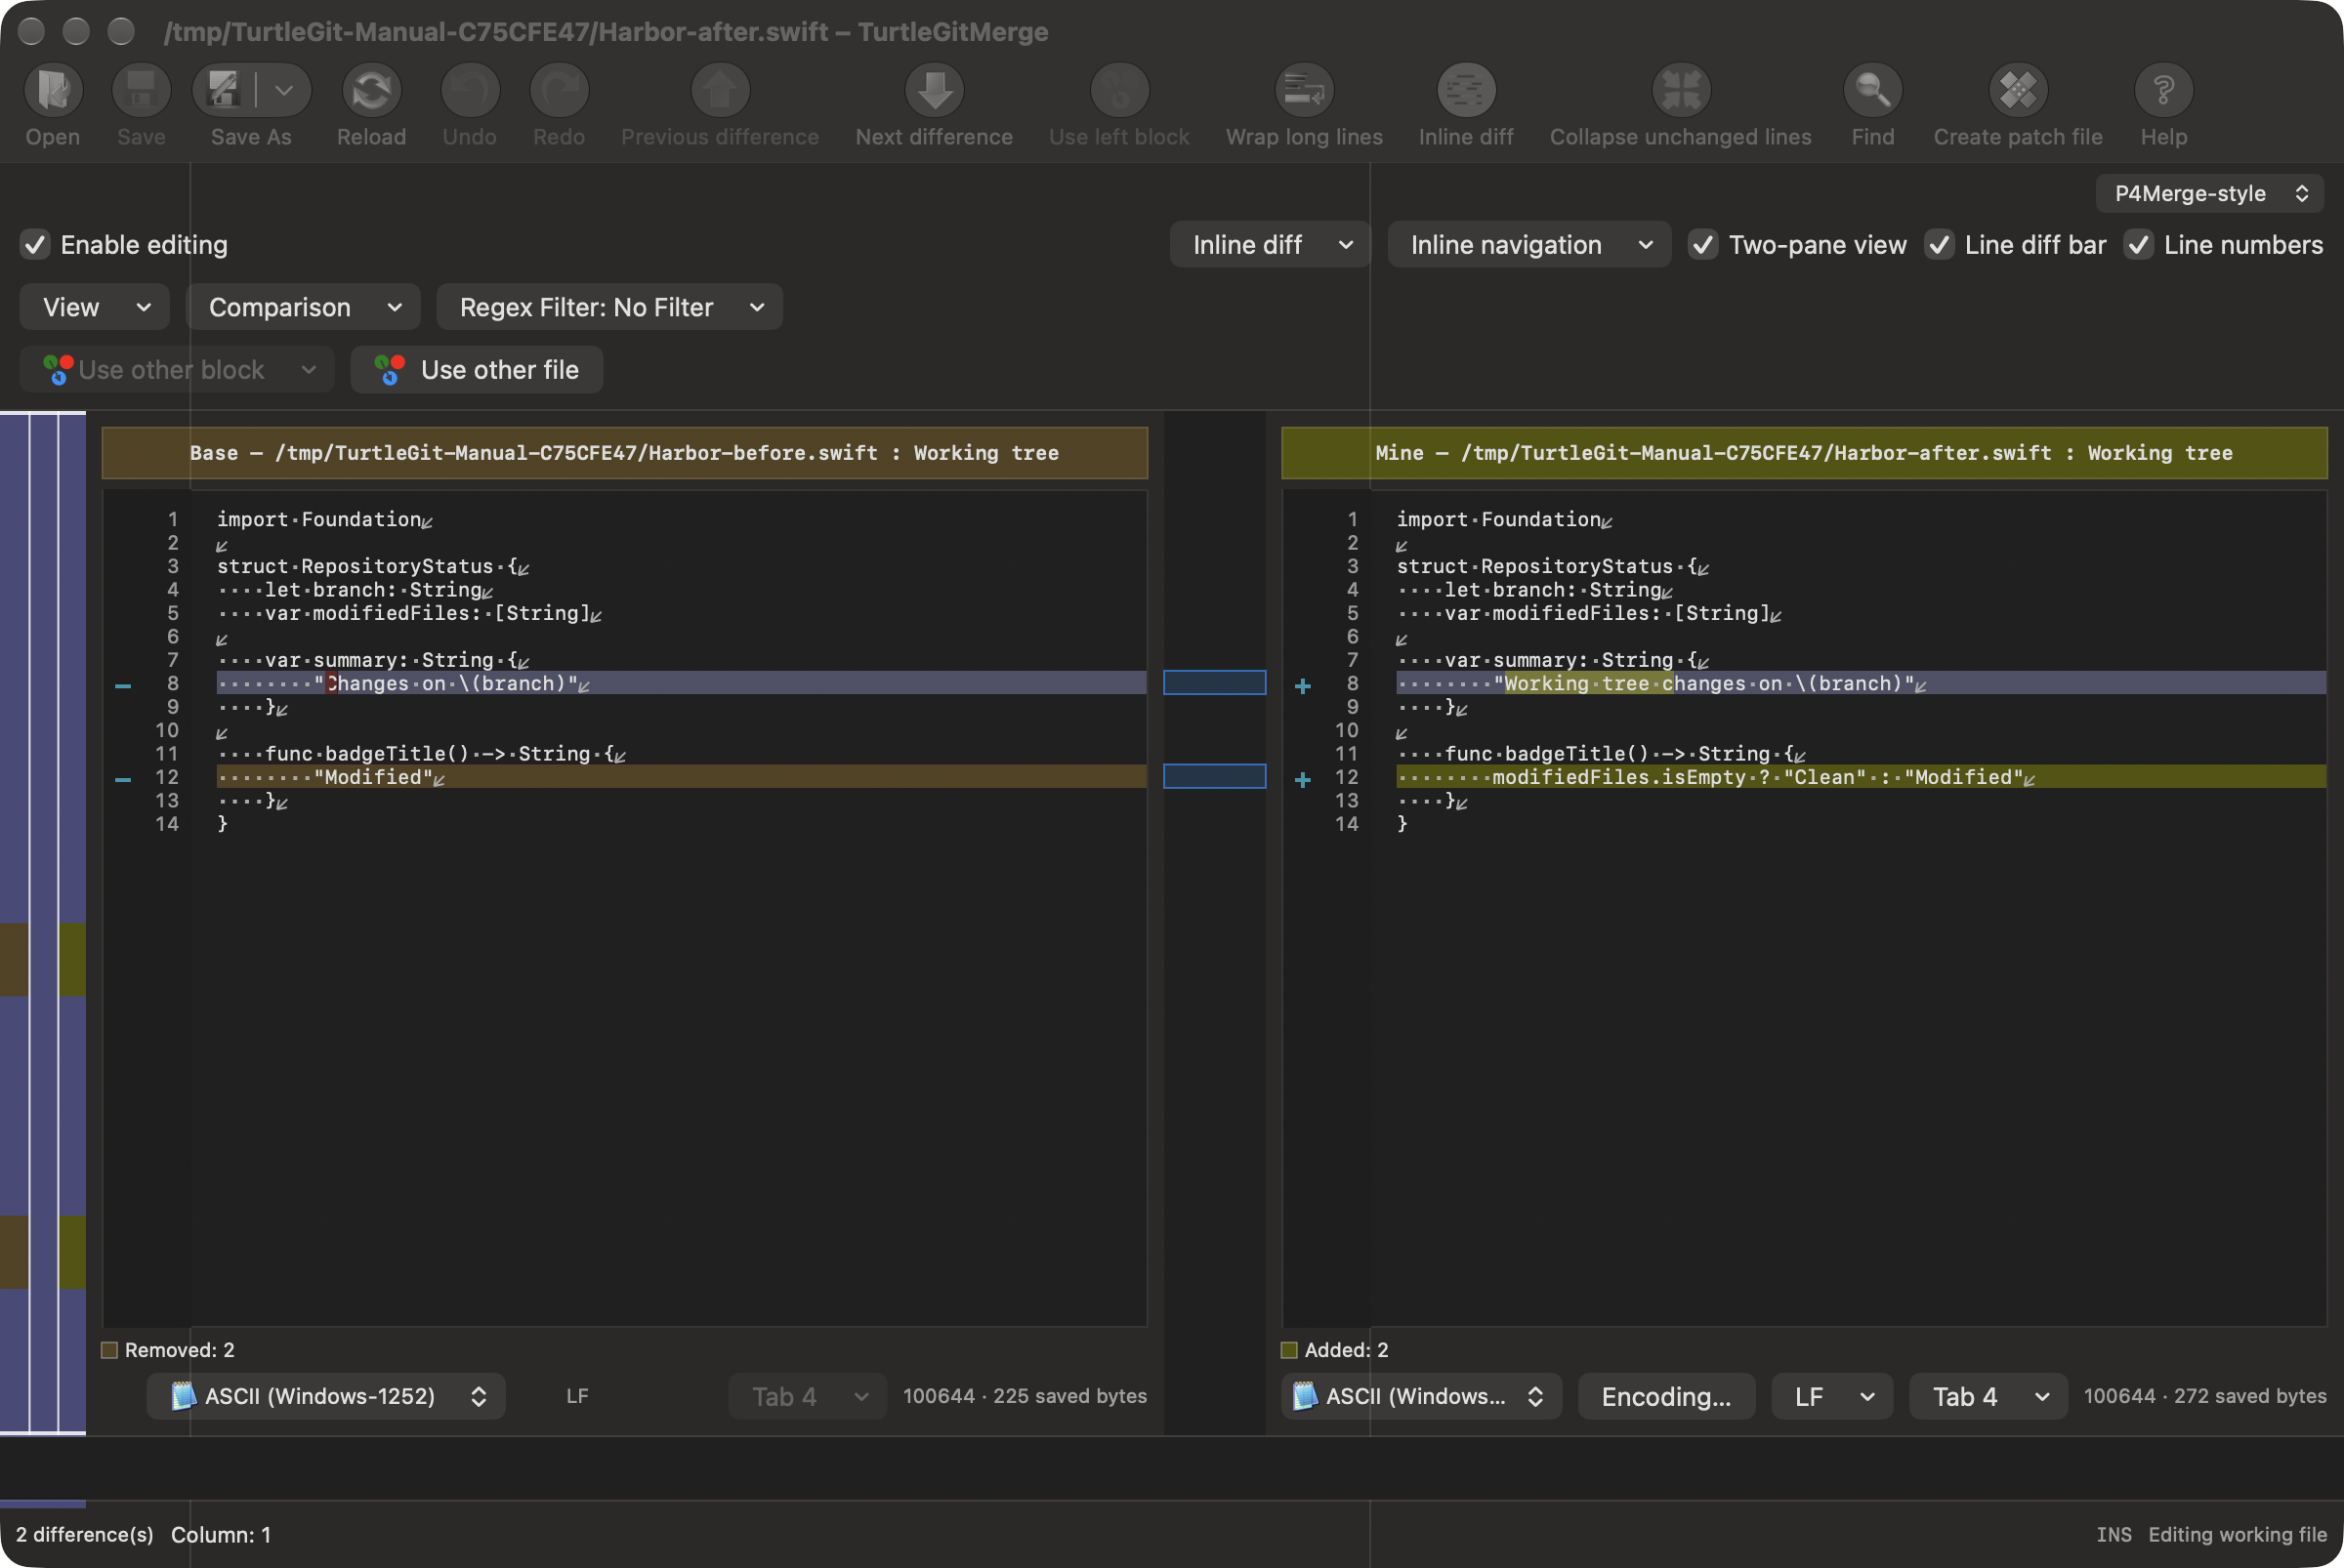Click the Removed color swatch
This screenshot has width=2344, height=1568.
click(110, 1350)
